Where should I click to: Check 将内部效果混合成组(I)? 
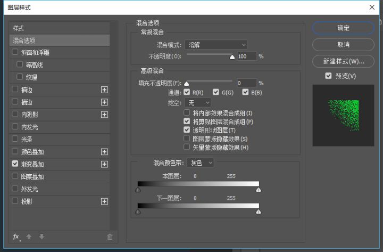tap(187, 113)
